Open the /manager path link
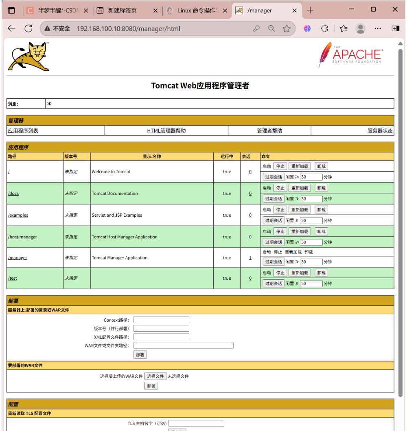Viewport: 407px width, 431px height. (18, 257)
